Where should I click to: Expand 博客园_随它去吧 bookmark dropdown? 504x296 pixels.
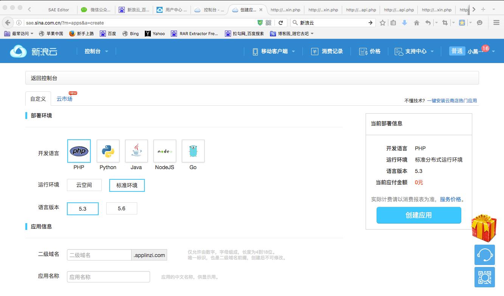coord(292,34)
